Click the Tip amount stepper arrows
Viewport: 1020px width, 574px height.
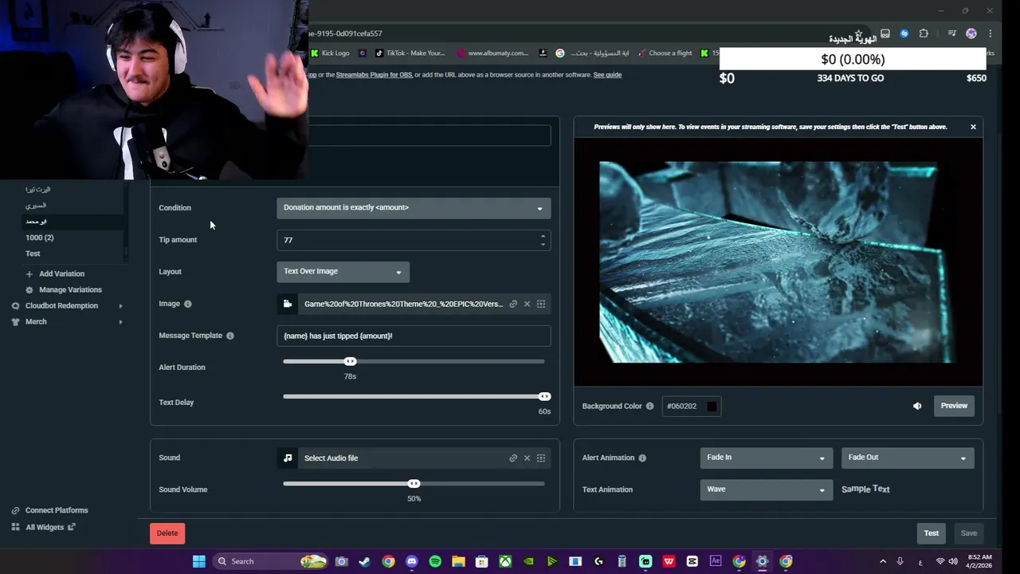point(543,240)
